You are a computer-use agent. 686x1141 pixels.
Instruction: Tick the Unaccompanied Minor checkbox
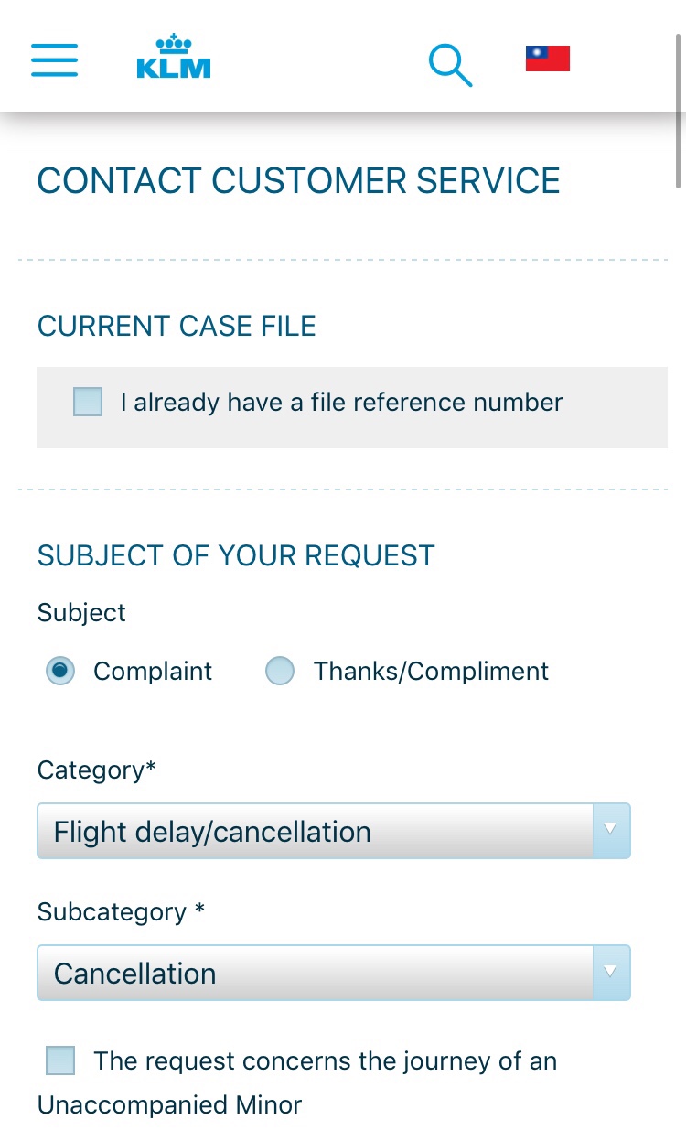(x=61, y=1061)
